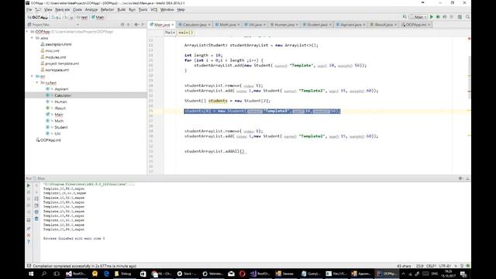
Task: Open the Opera browser from the taskbar
Action: [x=243, y=274]
